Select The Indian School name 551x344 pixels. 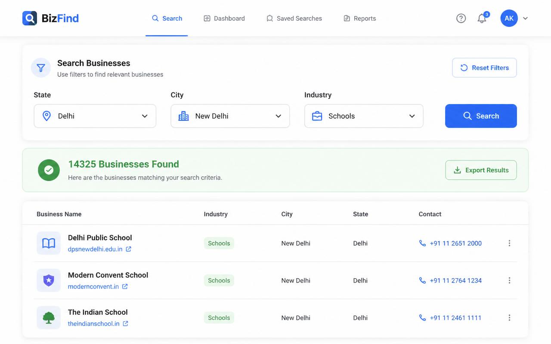click(x=98, y=312)
